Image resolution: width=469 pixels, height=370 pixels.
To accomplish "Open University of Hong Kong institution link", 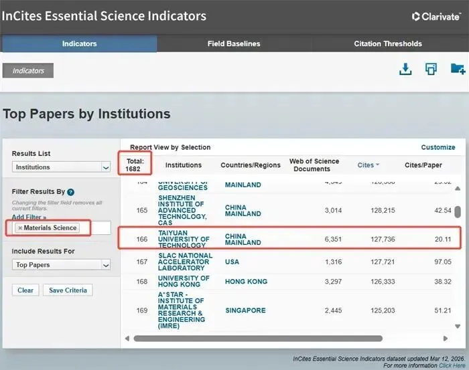I will pos(184,281).
